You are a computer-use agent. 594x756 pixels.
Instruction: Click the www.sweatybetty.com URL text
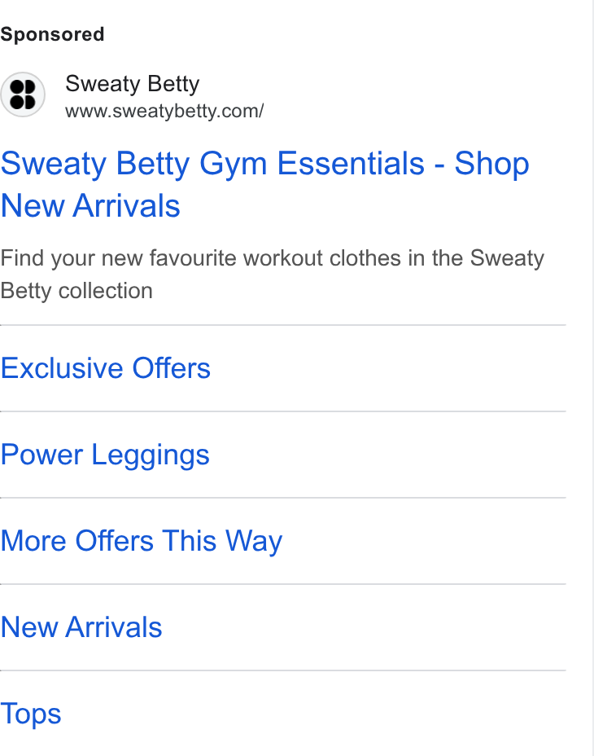click(164, 112)
